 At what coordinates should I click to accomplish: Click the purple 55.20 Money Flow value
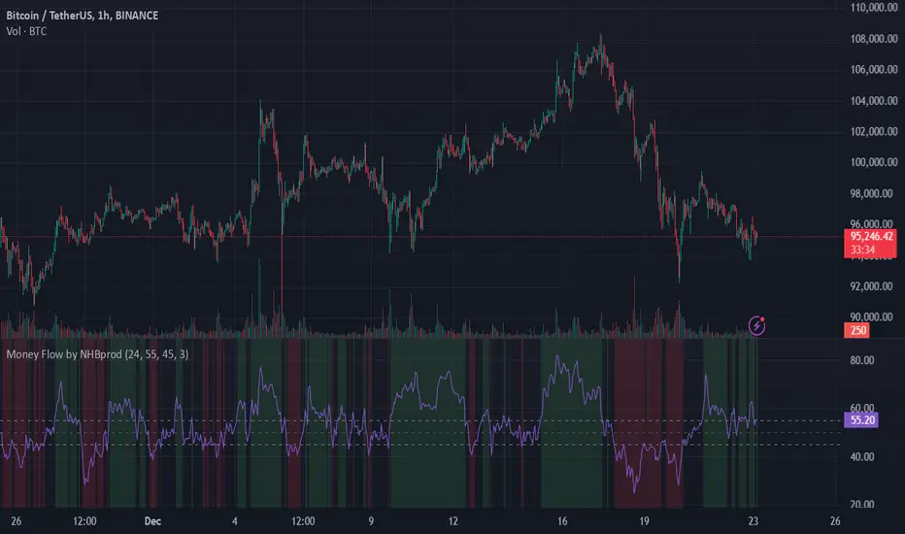tap(861, 420)
